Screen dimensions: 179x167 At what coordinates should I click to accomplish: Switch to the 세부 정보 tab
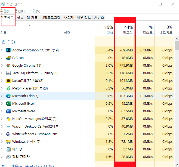point(84,18)
